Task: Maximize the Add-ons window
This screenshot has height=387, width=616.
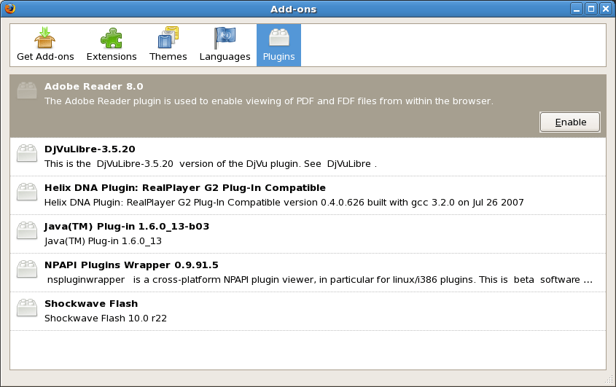Action: pyautogui.click(x=591, y=9)
